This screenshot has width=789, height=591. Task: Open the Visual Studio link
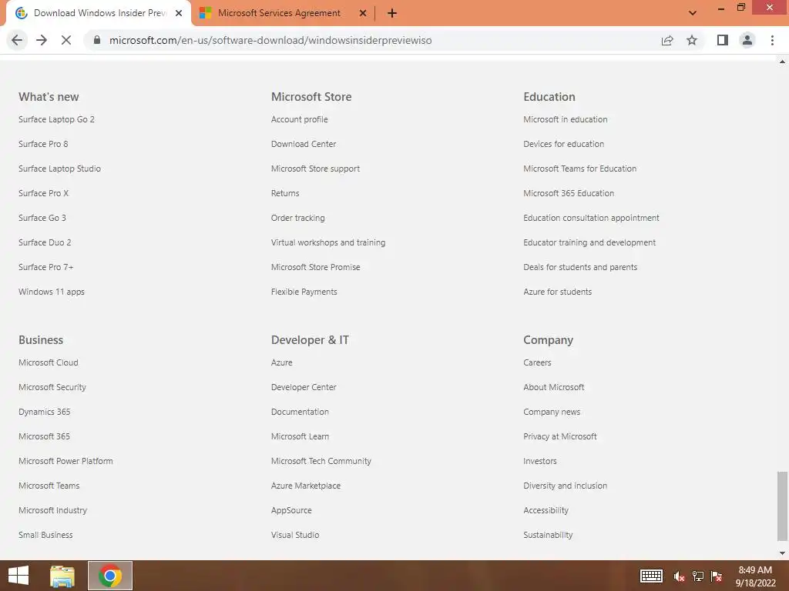tap(295, 535)
